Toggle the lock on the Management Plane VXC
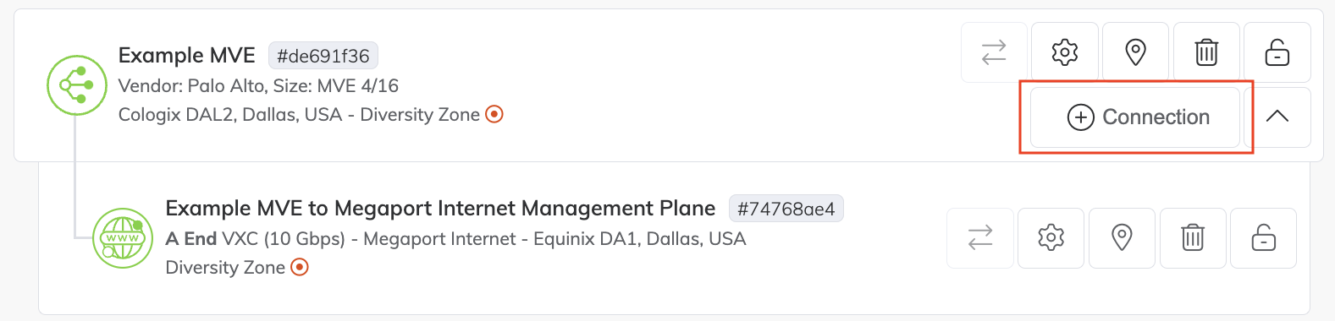1335x321 pixels. 1264,237
